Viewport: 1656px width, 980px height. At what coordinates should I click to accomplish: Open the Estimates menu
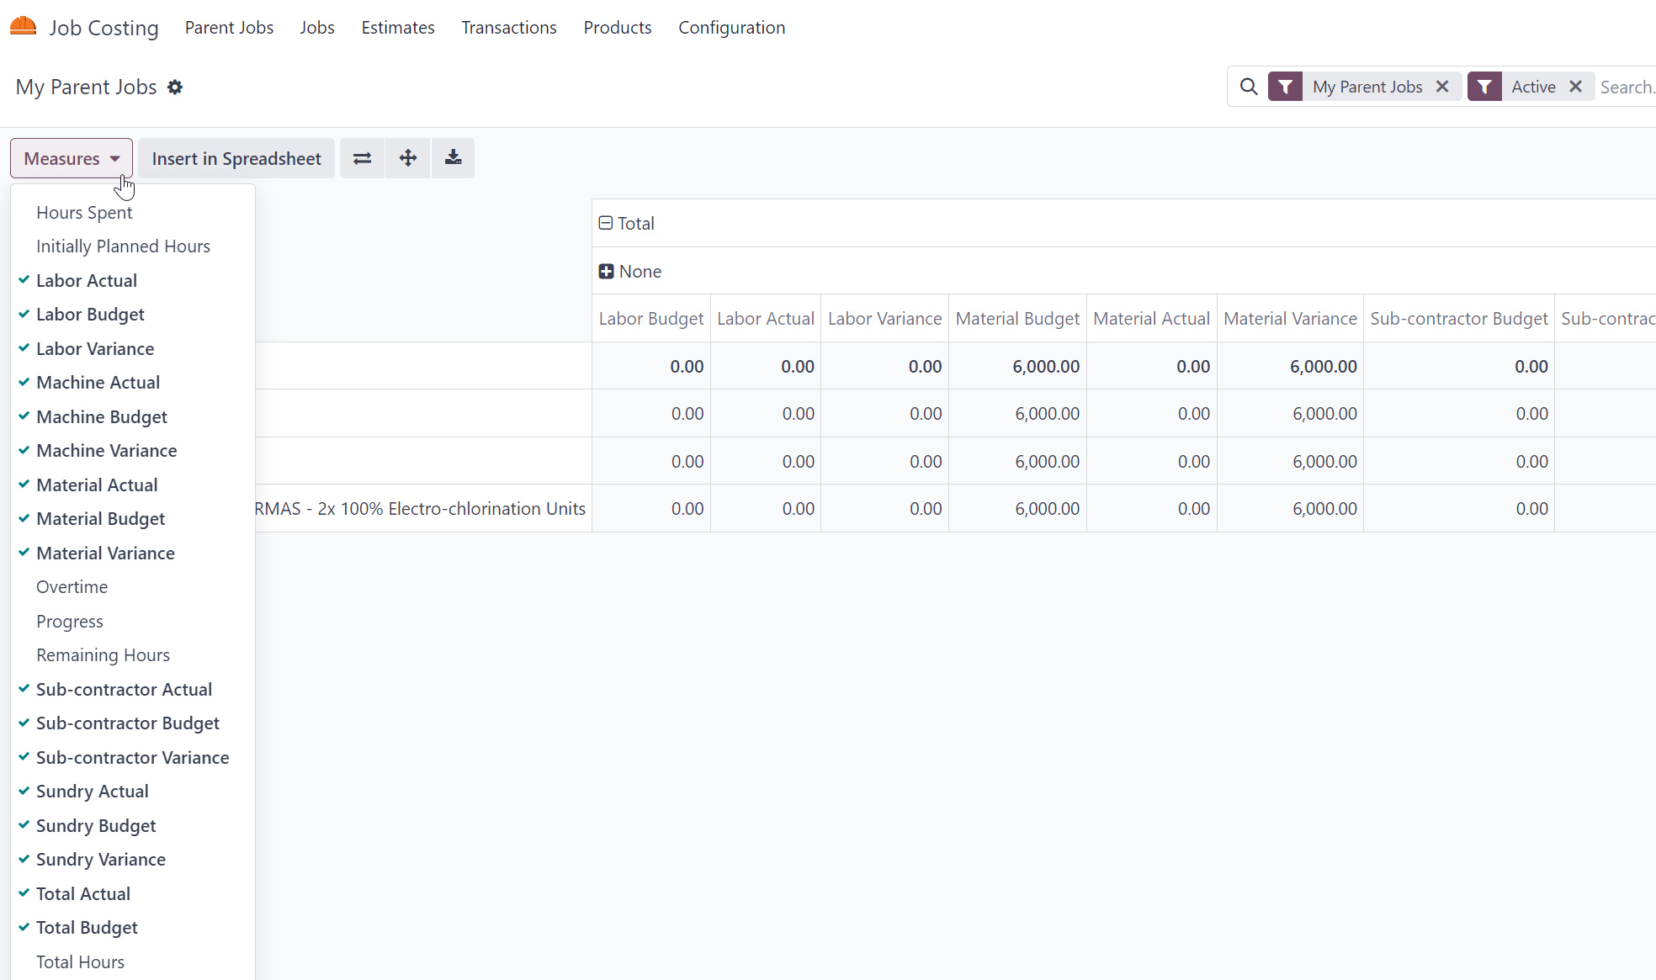398,28
